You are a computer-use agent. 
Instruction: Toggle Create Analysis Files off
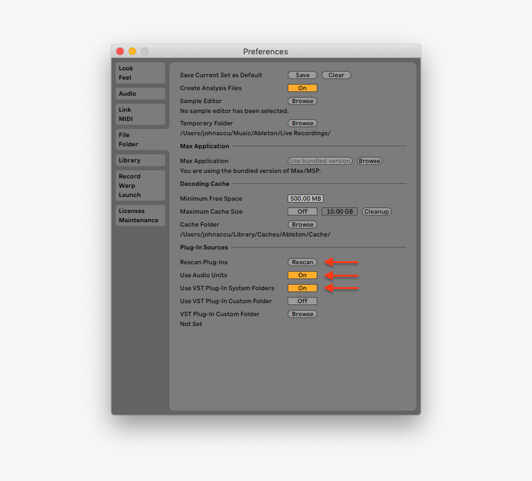point(302,88)
